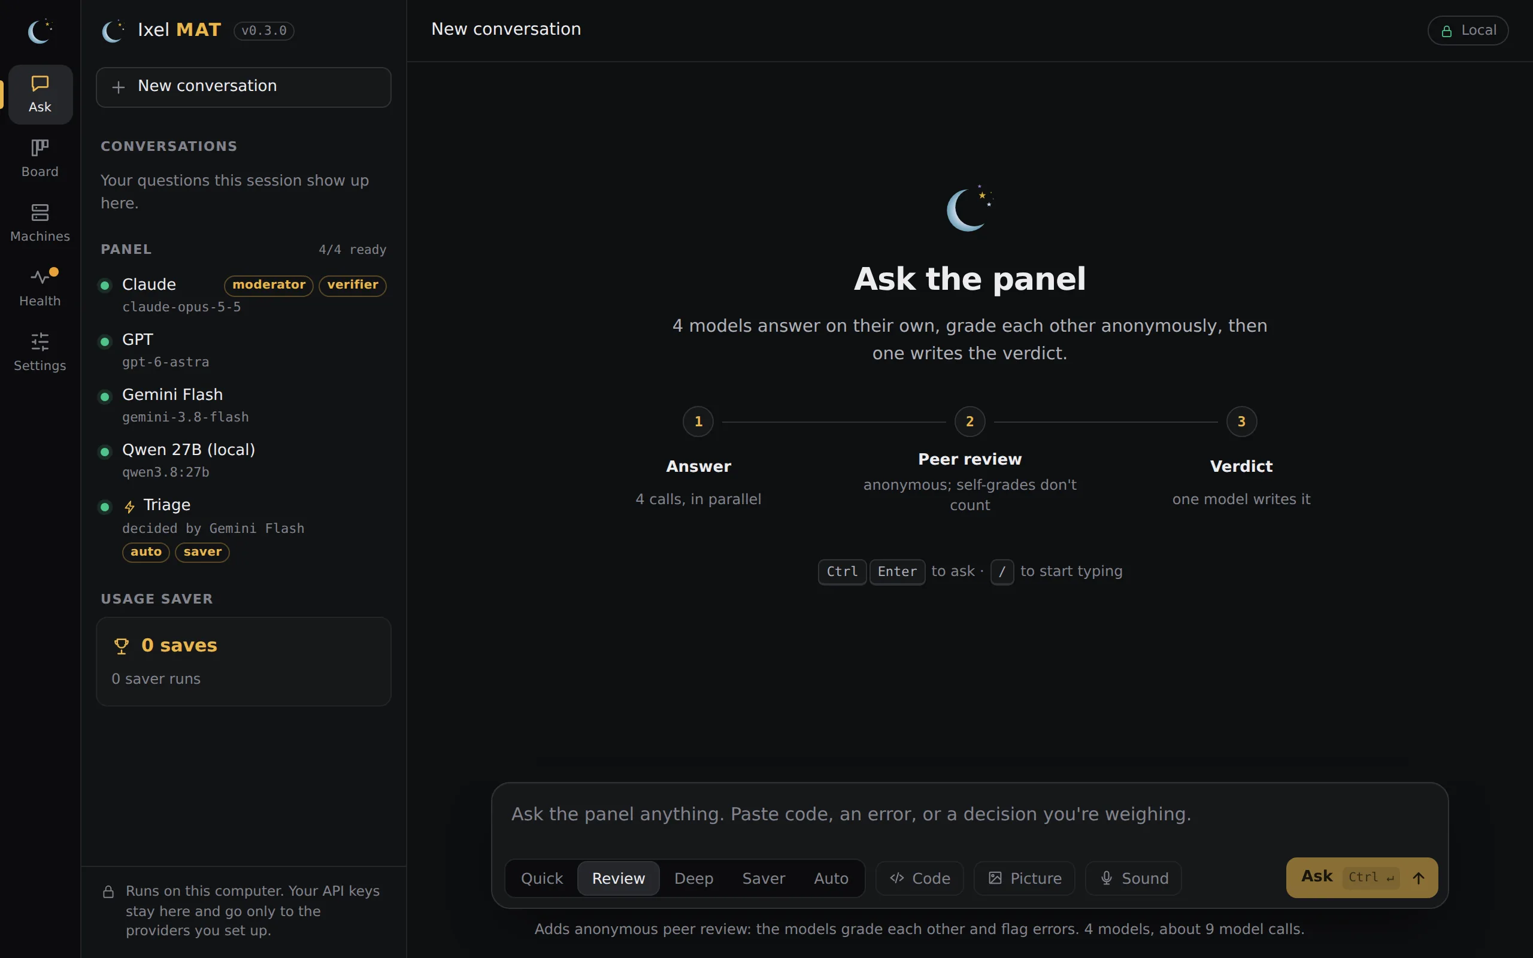
Task: Add Sound input to the question
Action: (1133, 878)
